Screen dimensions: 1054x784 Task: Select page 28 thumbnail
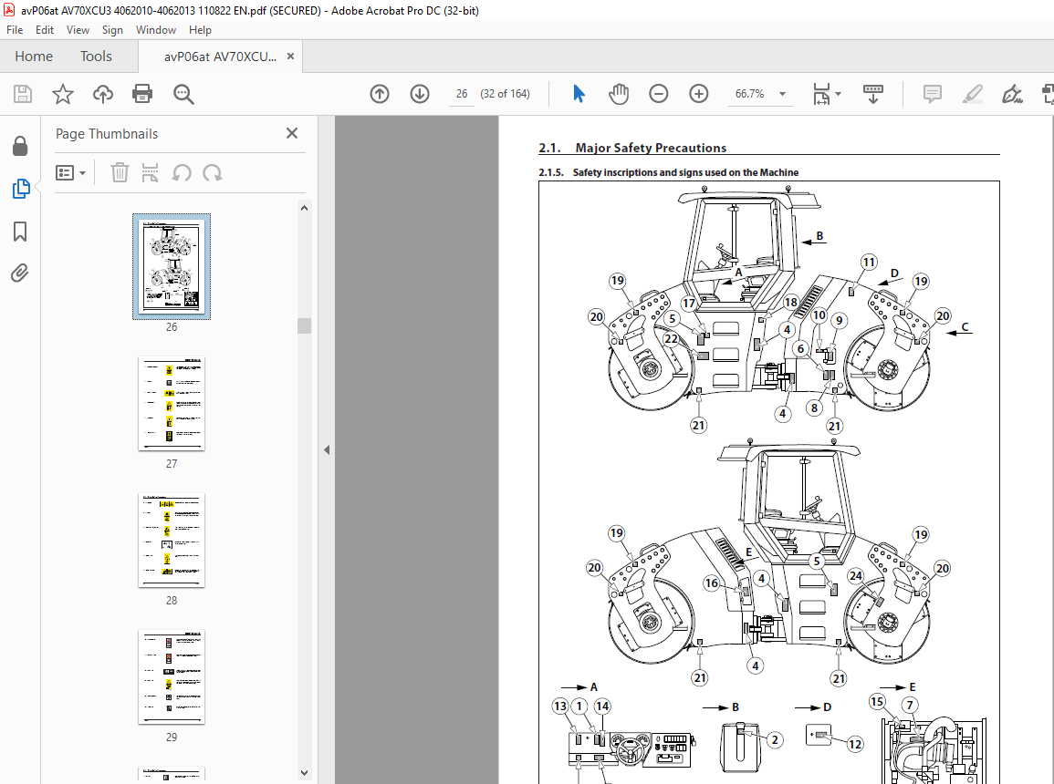click(x=172, y=541)
